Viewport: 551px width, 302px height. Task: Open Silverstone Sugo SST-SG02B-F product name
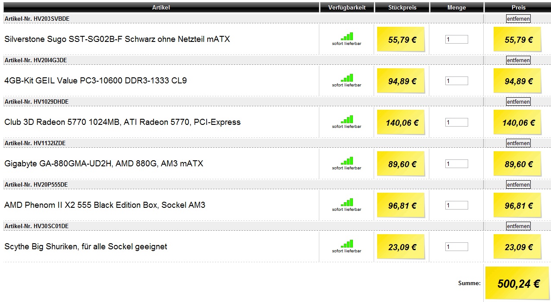tap(117, 39)
